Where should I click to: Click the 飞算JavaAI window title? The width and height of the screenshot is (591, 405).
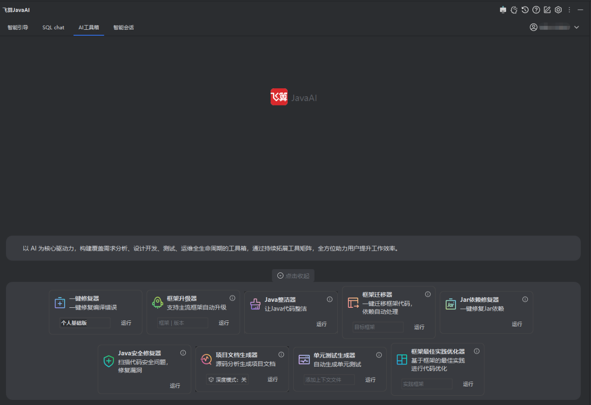coord(16,10)
